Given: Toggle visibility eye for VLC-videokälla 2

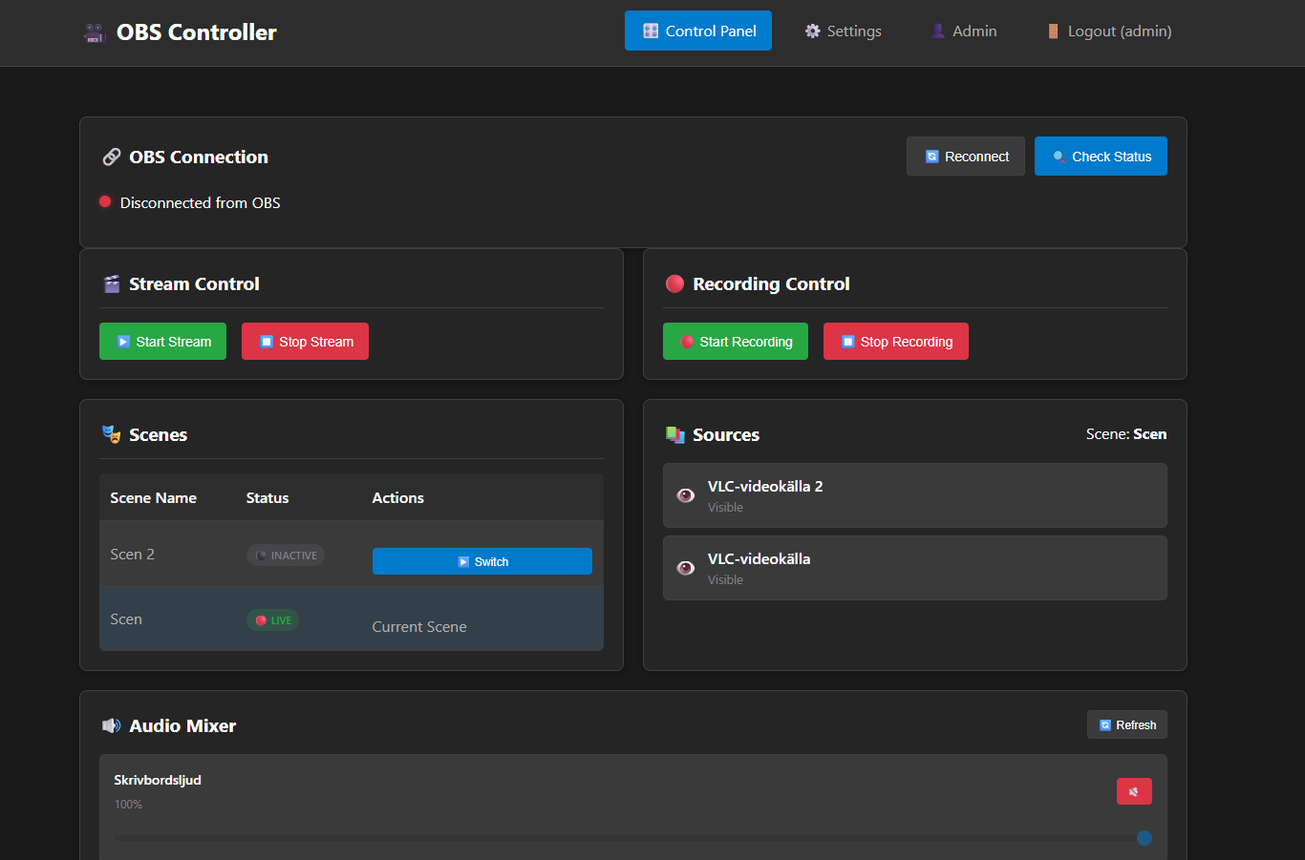Looking at the screenshot, I should point(686,495).
